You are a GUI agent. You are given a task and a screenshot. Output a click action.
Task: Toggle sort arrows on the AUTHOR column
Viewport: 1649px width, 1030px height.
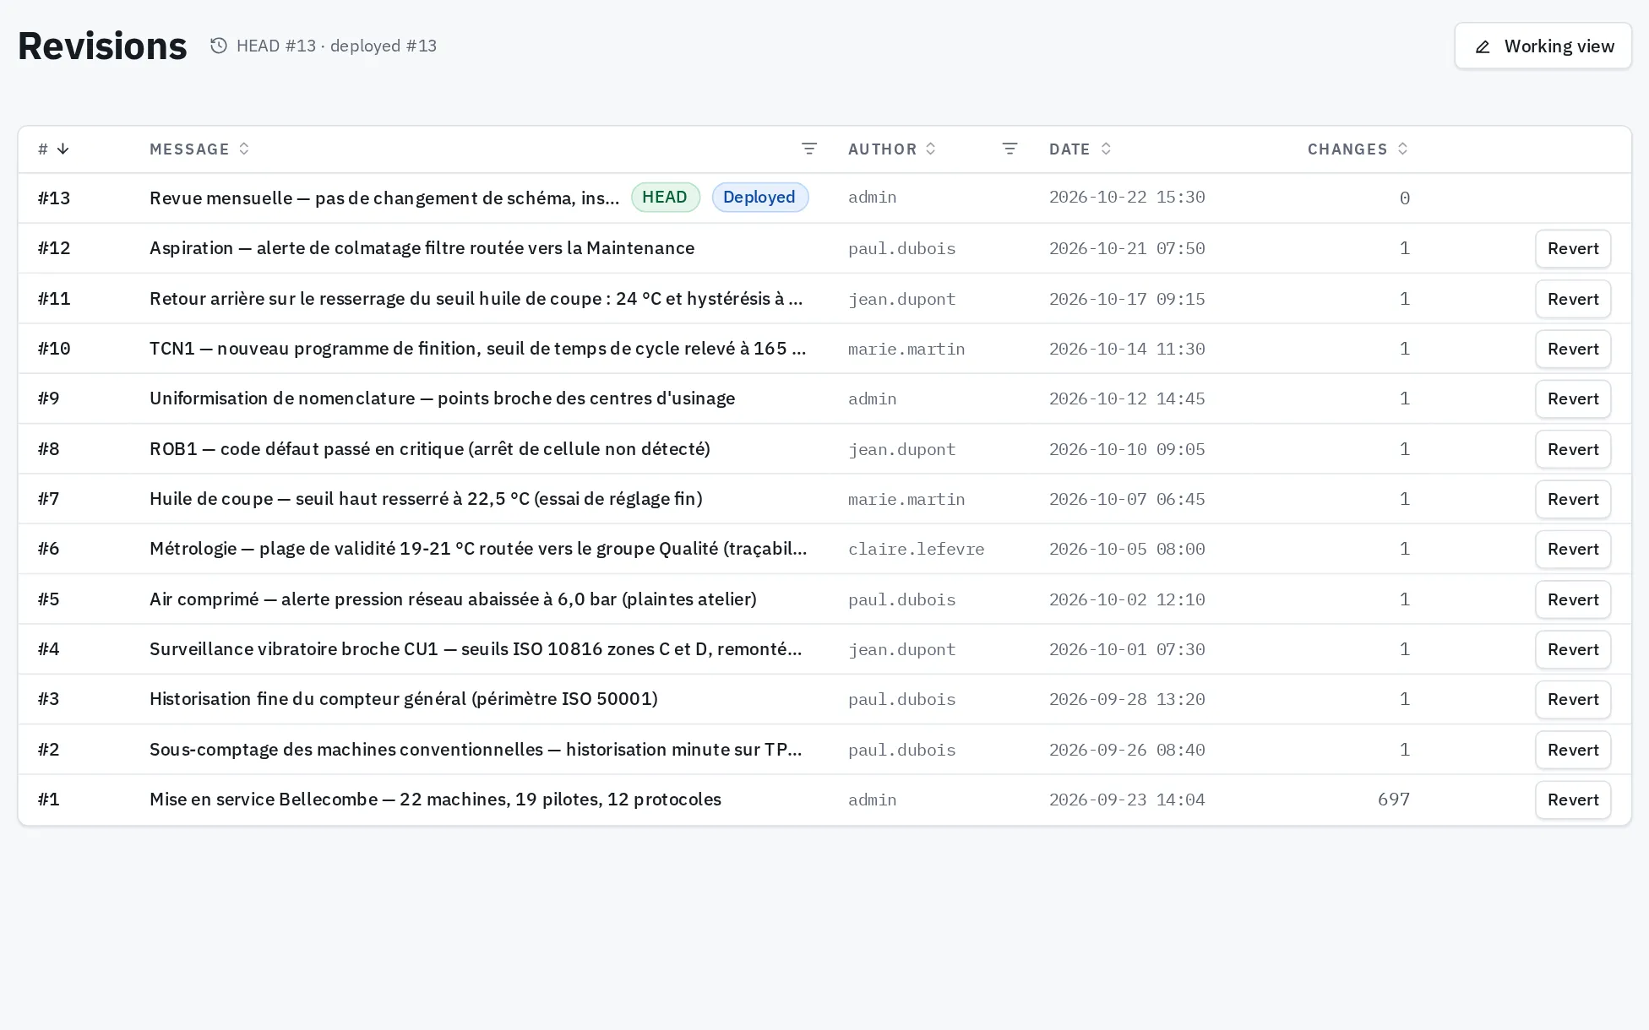click(931, 149)
